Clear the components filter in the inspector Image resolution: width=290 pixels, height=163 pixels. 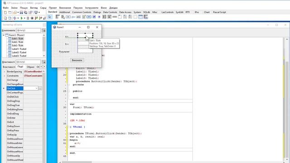[44, 30]
